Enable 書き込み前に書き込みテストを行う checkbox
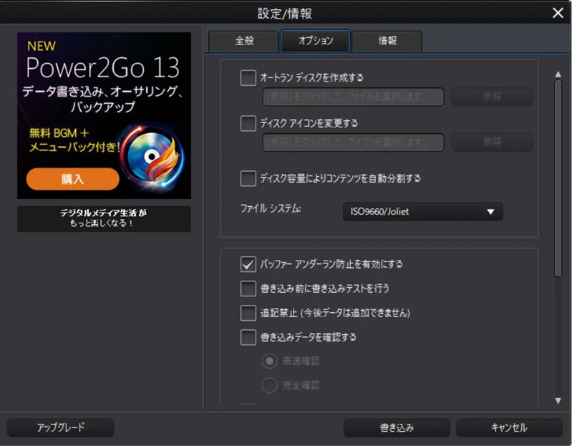Image resolution: width=572 pixels, height=446 pixels. pos(248,289)
